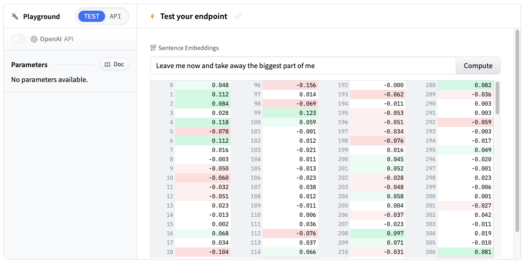Enable the OpenAI API toggle

18,39
